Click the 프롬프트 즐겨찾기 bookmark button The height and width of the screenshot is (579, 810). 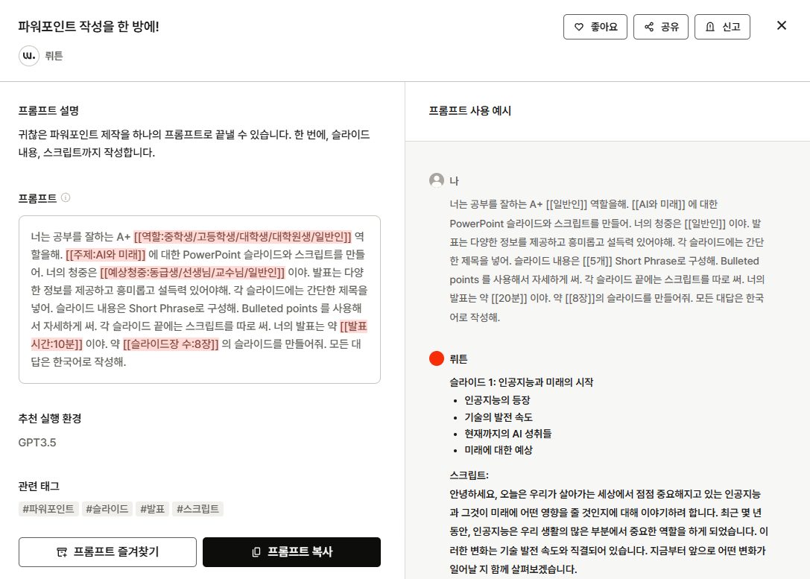pos(107,552)
